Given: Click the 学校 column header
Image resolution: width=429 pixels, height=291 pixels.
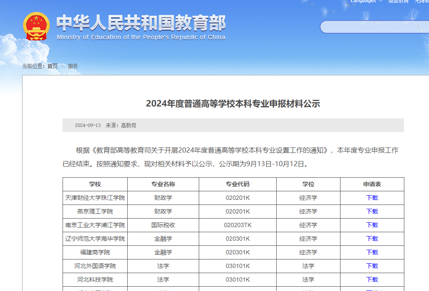Looking at the screenshot, I should [x=95, y=184].
